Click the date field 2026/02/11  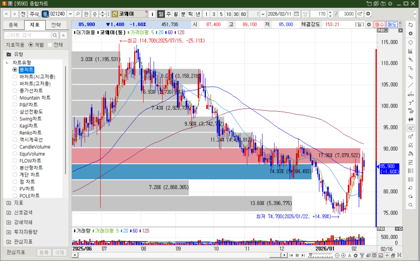[280, 14]
